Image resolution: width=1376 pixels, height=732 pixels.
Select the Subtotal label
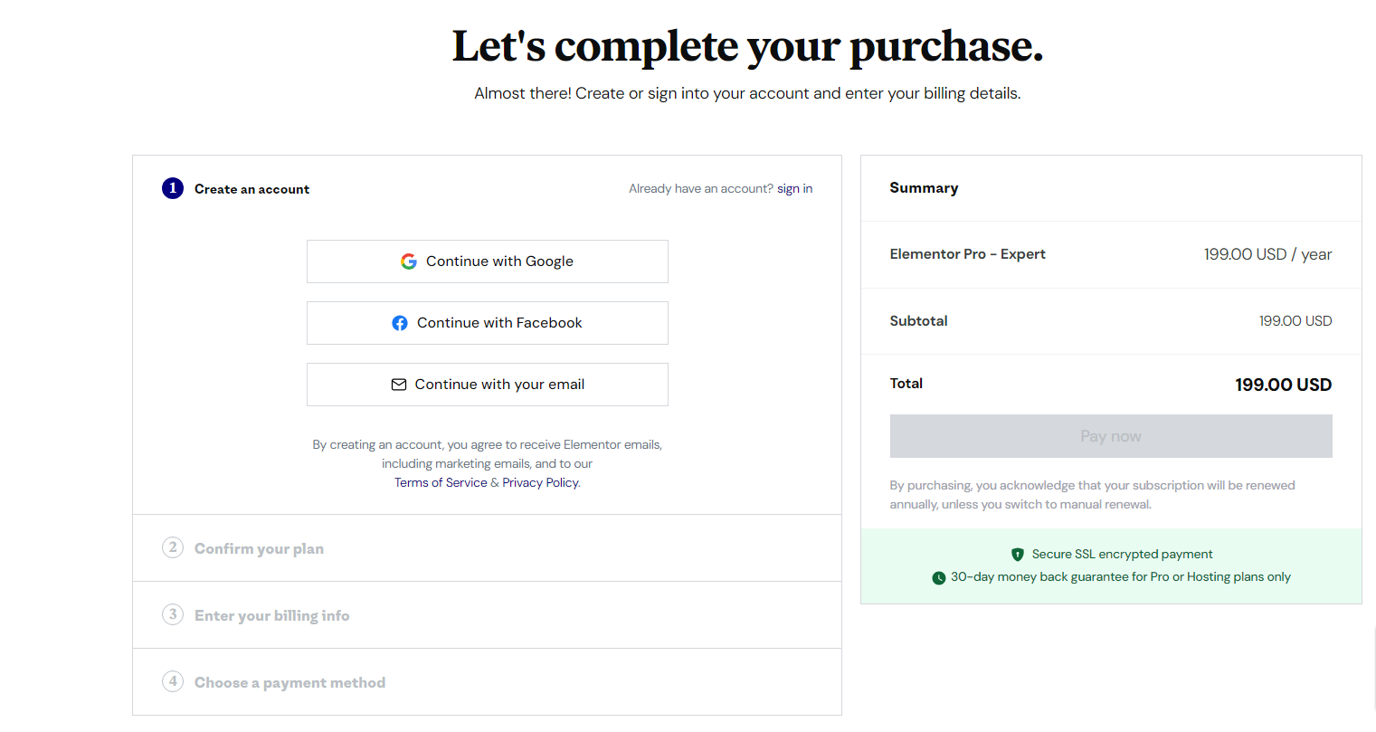[918, 321]
